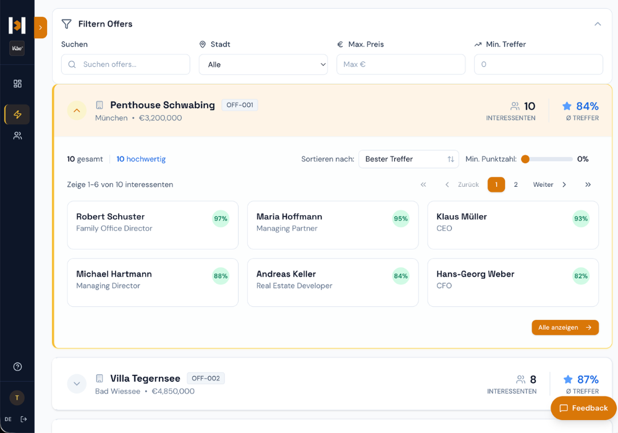Collapse the Penthouse Schwabing offer

point(77,111)
